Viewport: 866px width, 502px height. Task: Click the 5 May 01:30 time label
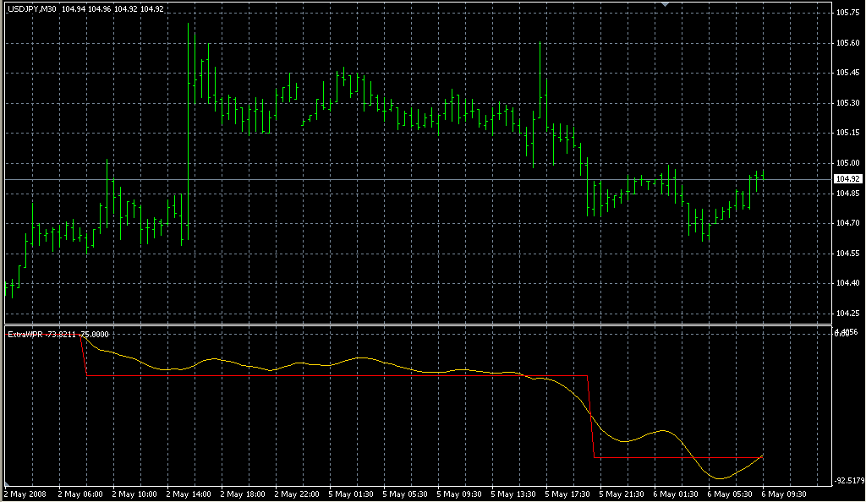(x=353, y=494)
